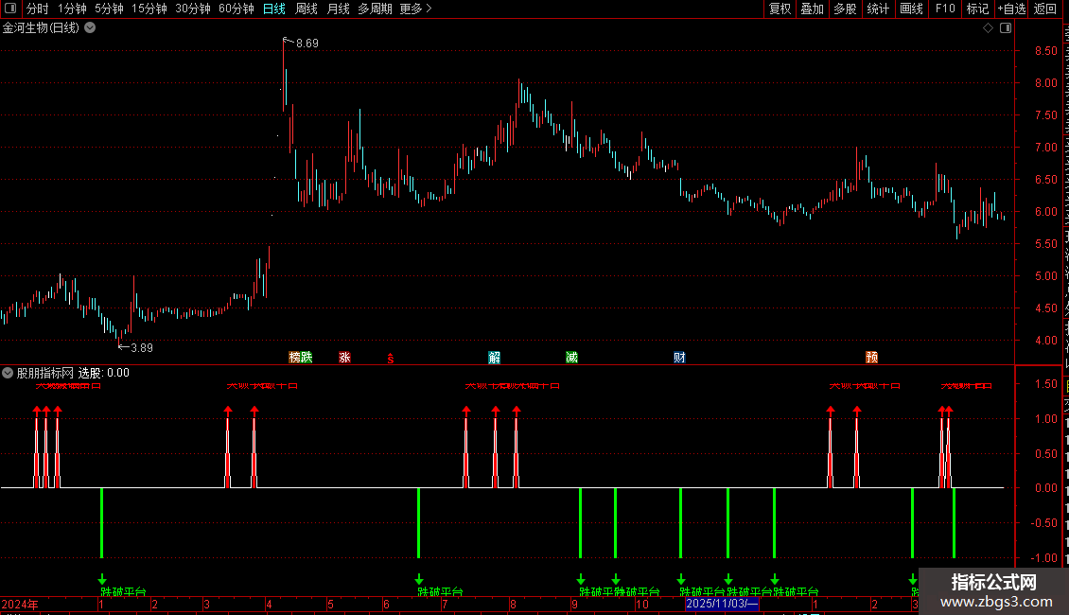Switch to the 5分钟 period
Screen dimensions: 1069x615
tap(109, 9)
